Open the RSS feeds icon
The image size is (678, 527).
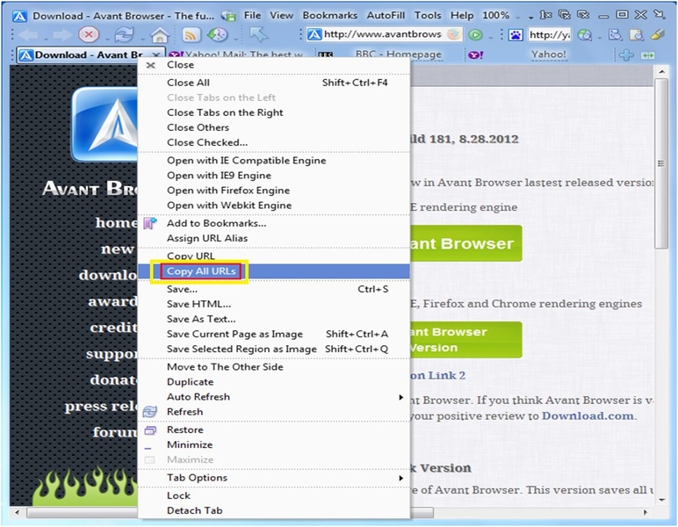(x=191, y=34)
